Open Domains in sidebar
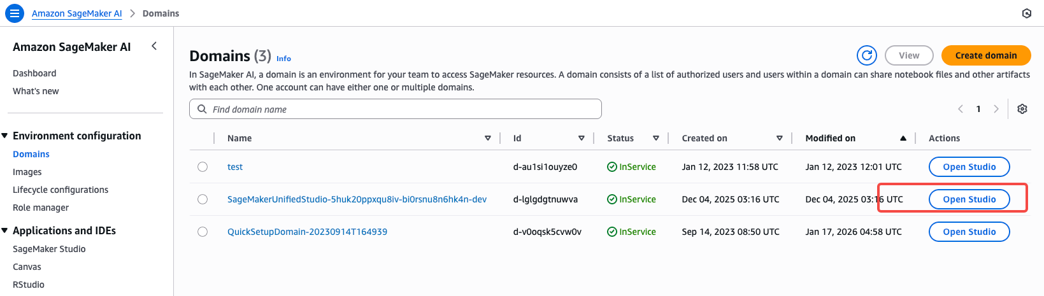The height and width of the screenshot is (296, 1044). (x=31, y=154)
